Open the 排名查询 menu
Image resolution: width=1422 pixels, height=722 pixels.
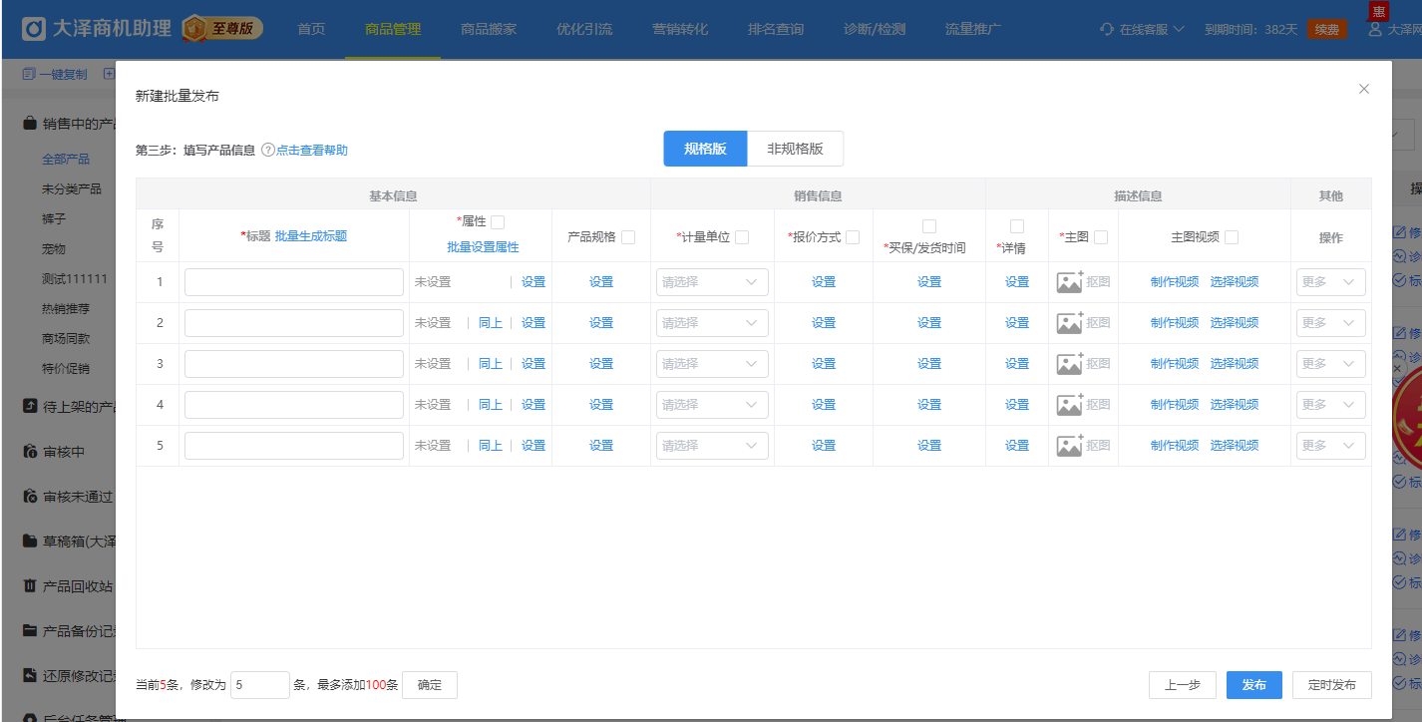[776, 29]
